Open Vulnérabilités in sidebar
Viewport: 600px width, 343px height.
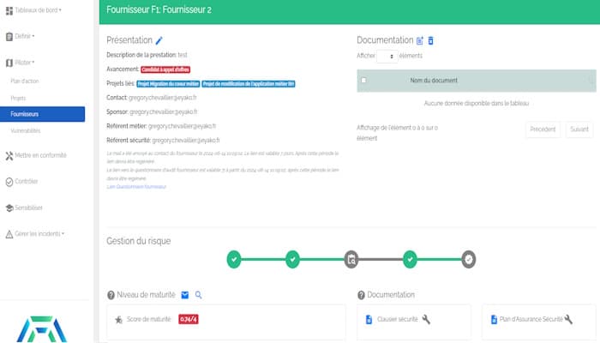[26, 130]
